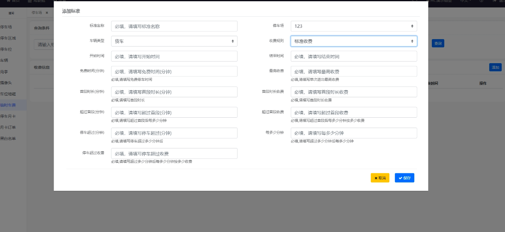
Task: Select 临时车费 in the left sidebar
Action: 9,105
